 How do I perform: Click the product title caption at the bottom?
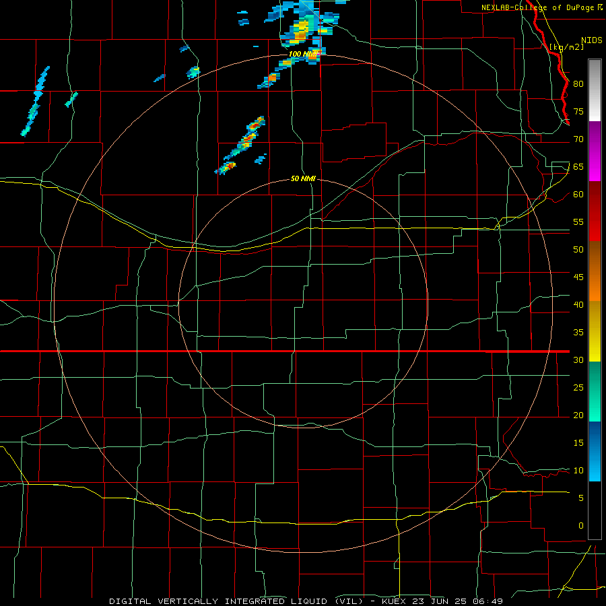(306, 601)
